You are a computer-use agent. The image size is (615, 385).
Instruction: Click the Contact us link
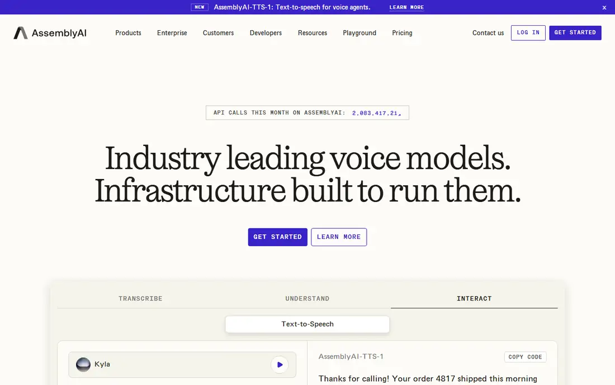(x=488, y=33)
